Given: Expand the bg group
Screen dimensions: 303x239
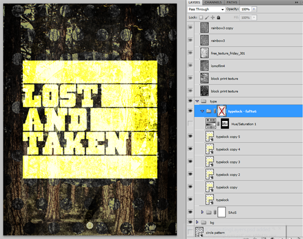Looking at the screenshot, I should [x=197, y=222].
